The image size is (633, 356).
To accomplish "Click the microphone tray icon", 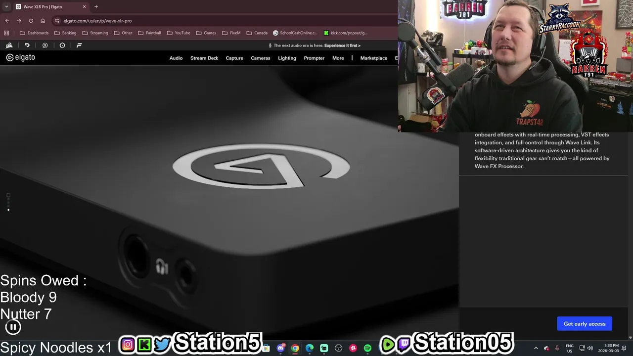I will click(557, 348).
